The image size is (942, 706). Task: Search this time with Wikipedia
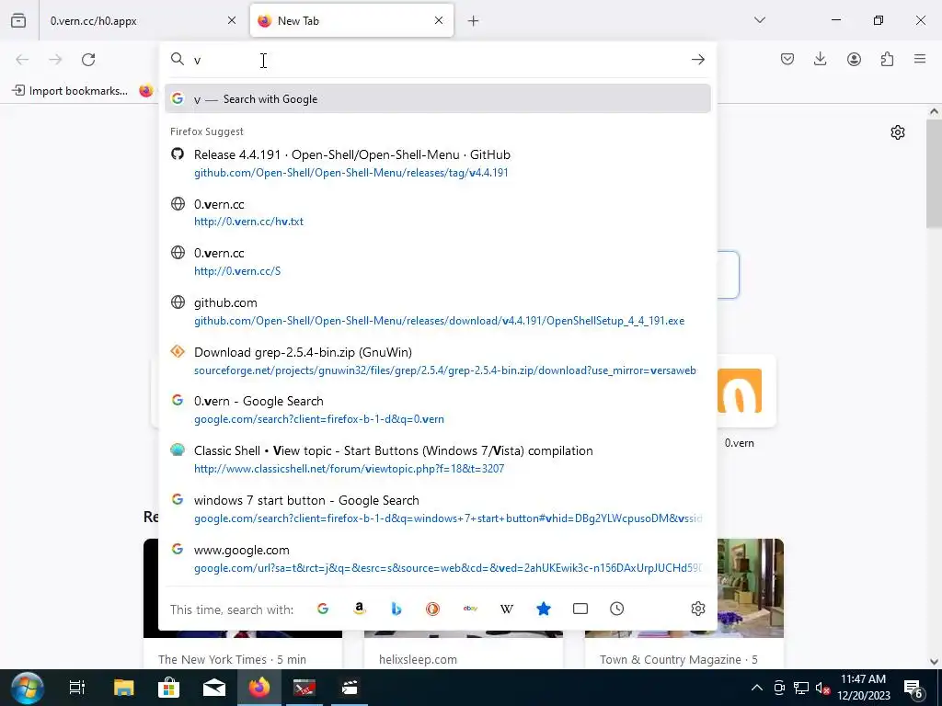[x=507, y=609]
